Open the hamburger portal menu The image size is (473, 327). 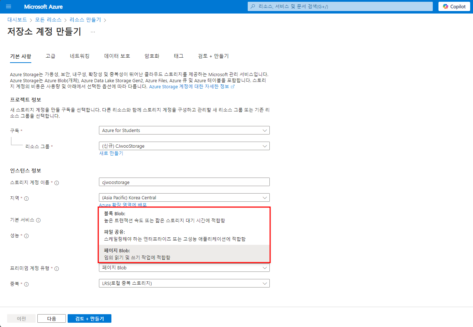[9, 6]
